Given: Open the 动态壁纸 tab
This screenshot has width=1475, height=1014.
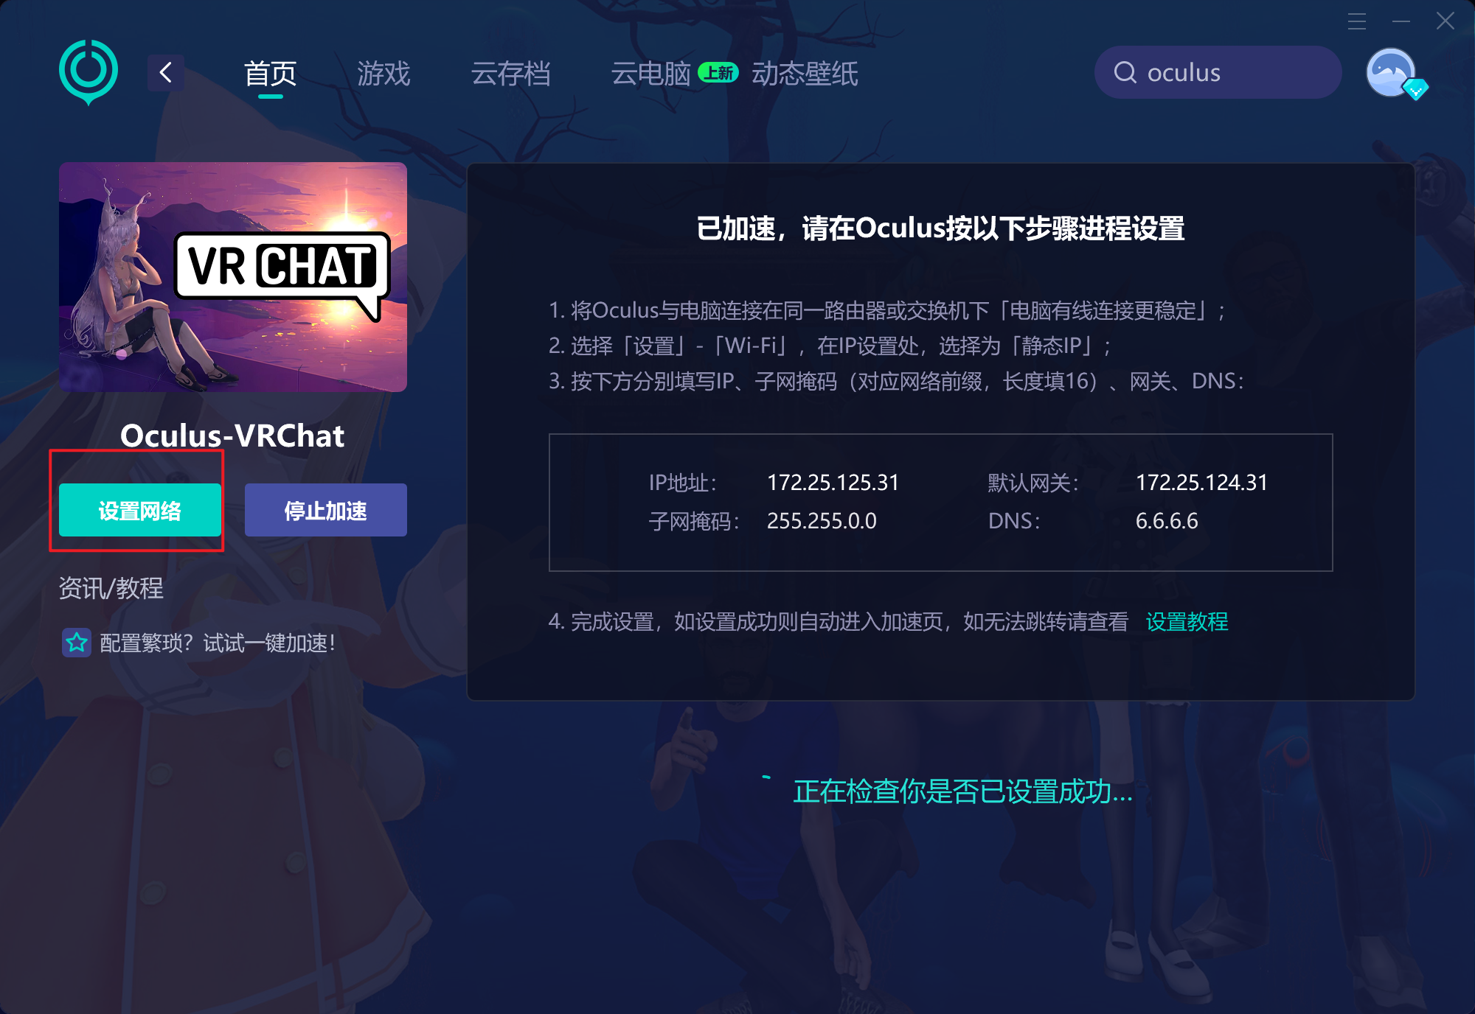Looking at the screenshot, I should pyautogui.click(x=805, y=73).
